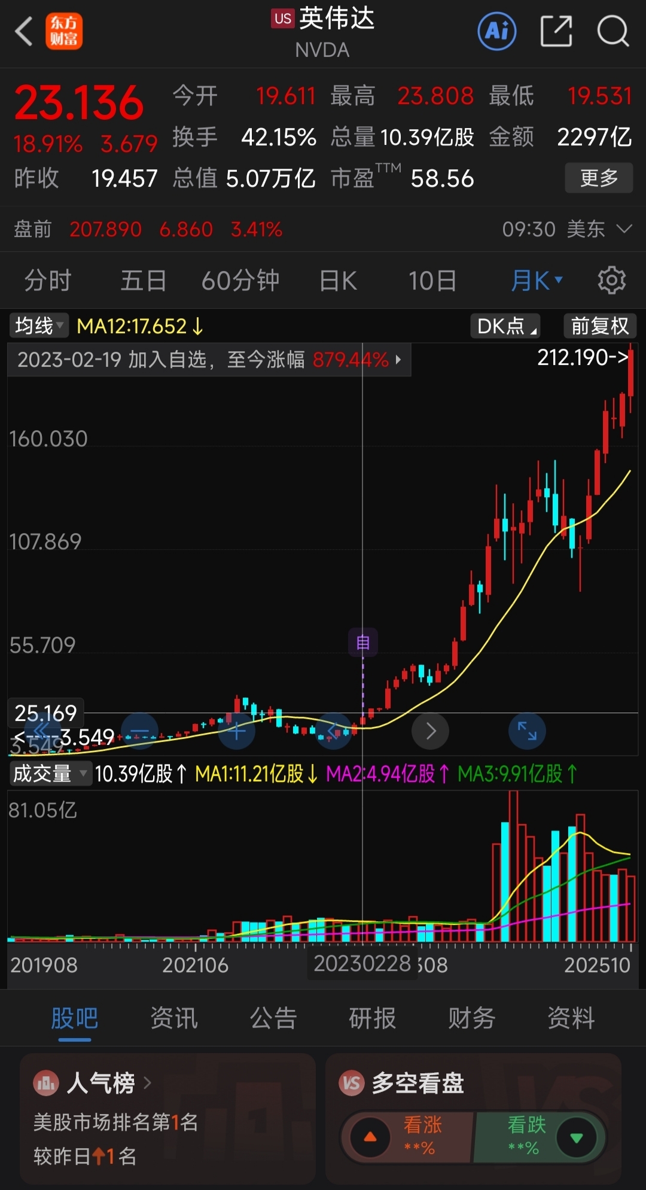646x1190 pixels.
Task: Tap MA12:17.652 moving average value
Action: (x=140, y=326)
